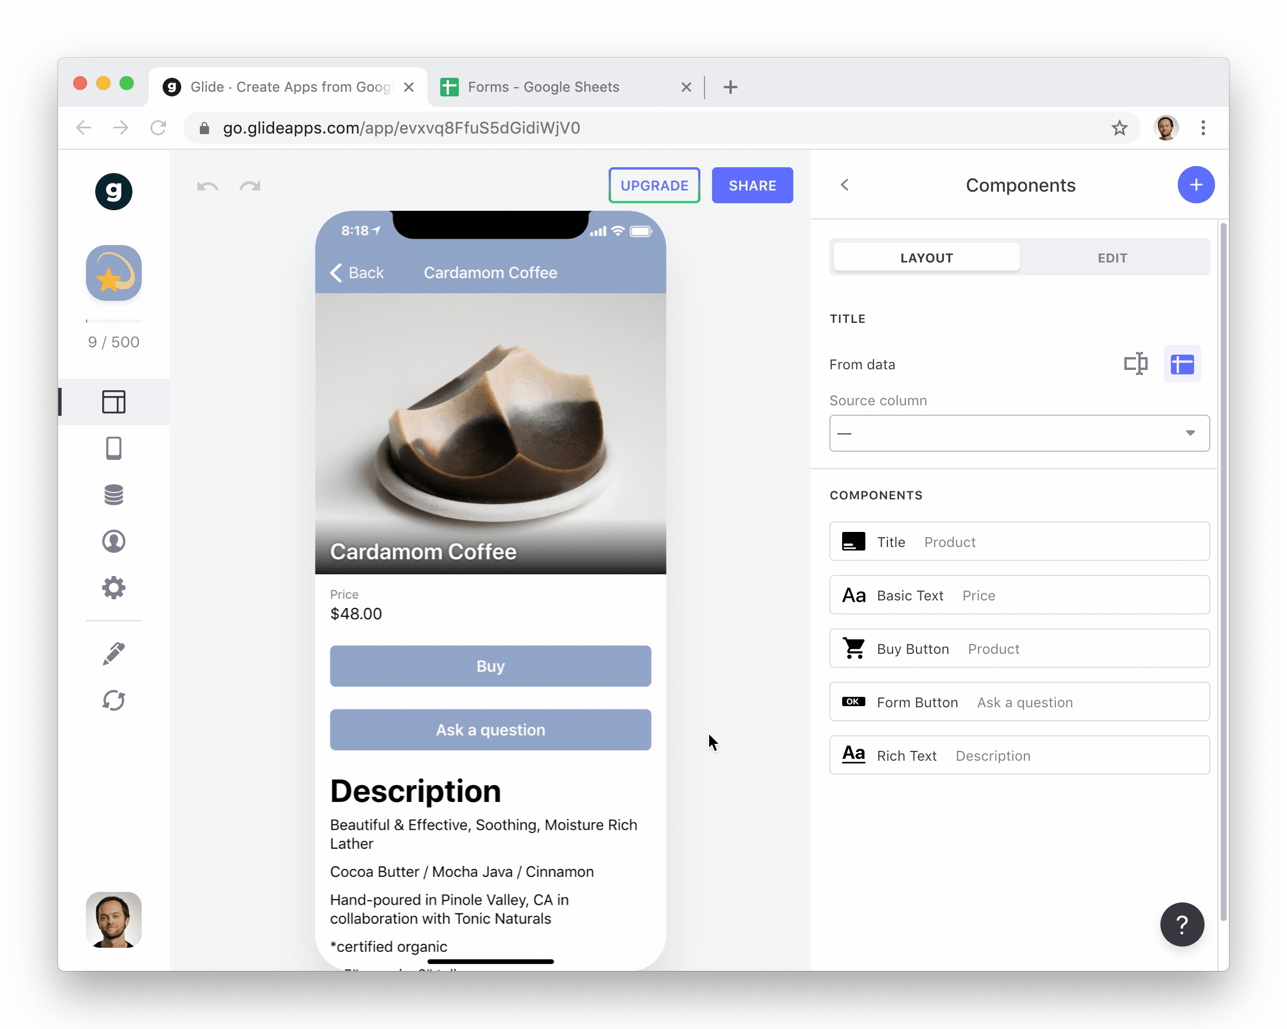Click the undo arrow

point(207,186)
